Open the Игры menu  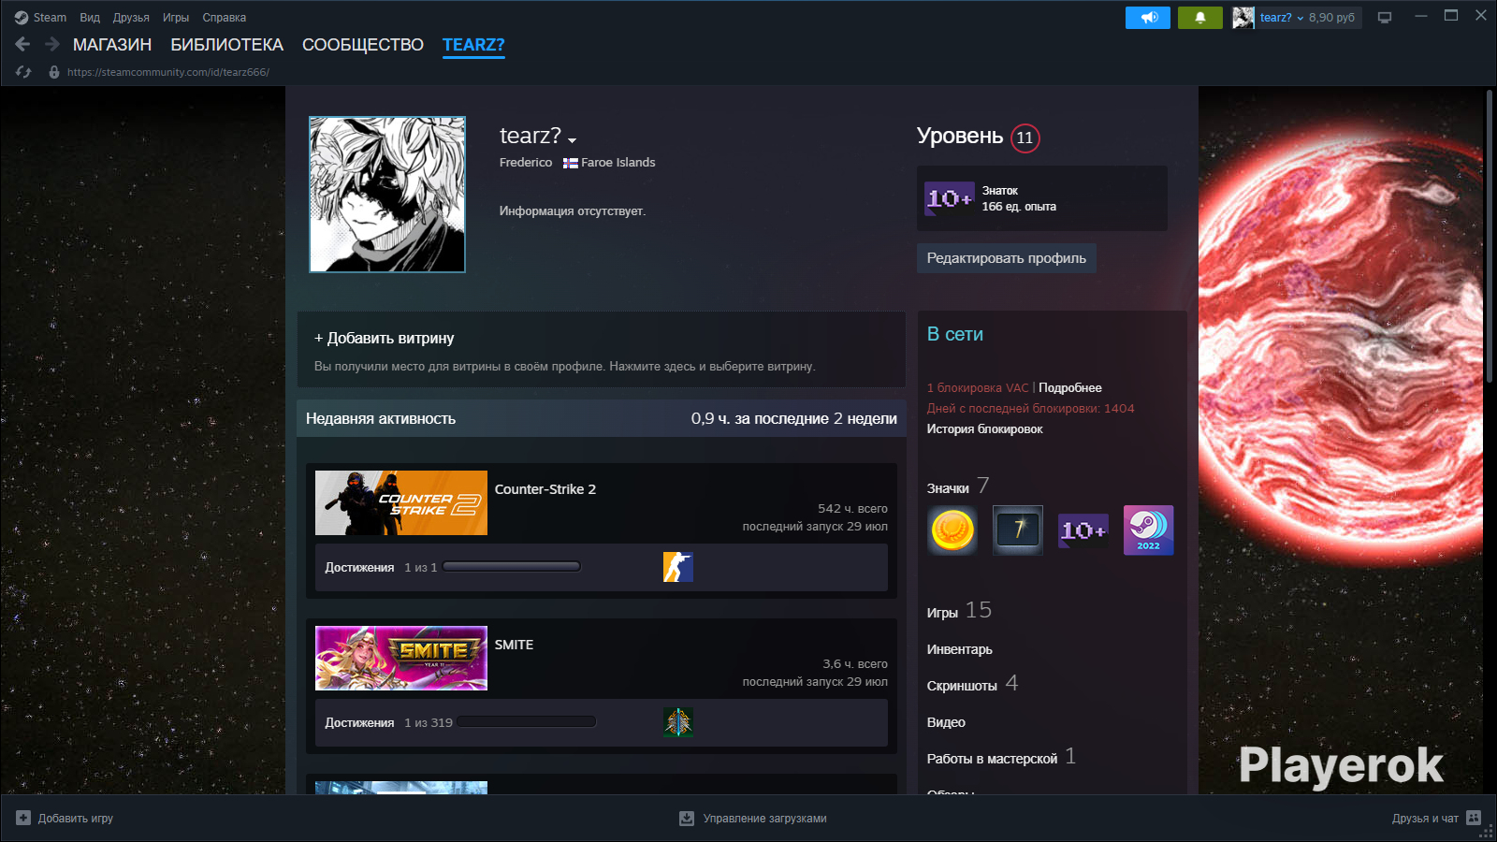point(176,18)
